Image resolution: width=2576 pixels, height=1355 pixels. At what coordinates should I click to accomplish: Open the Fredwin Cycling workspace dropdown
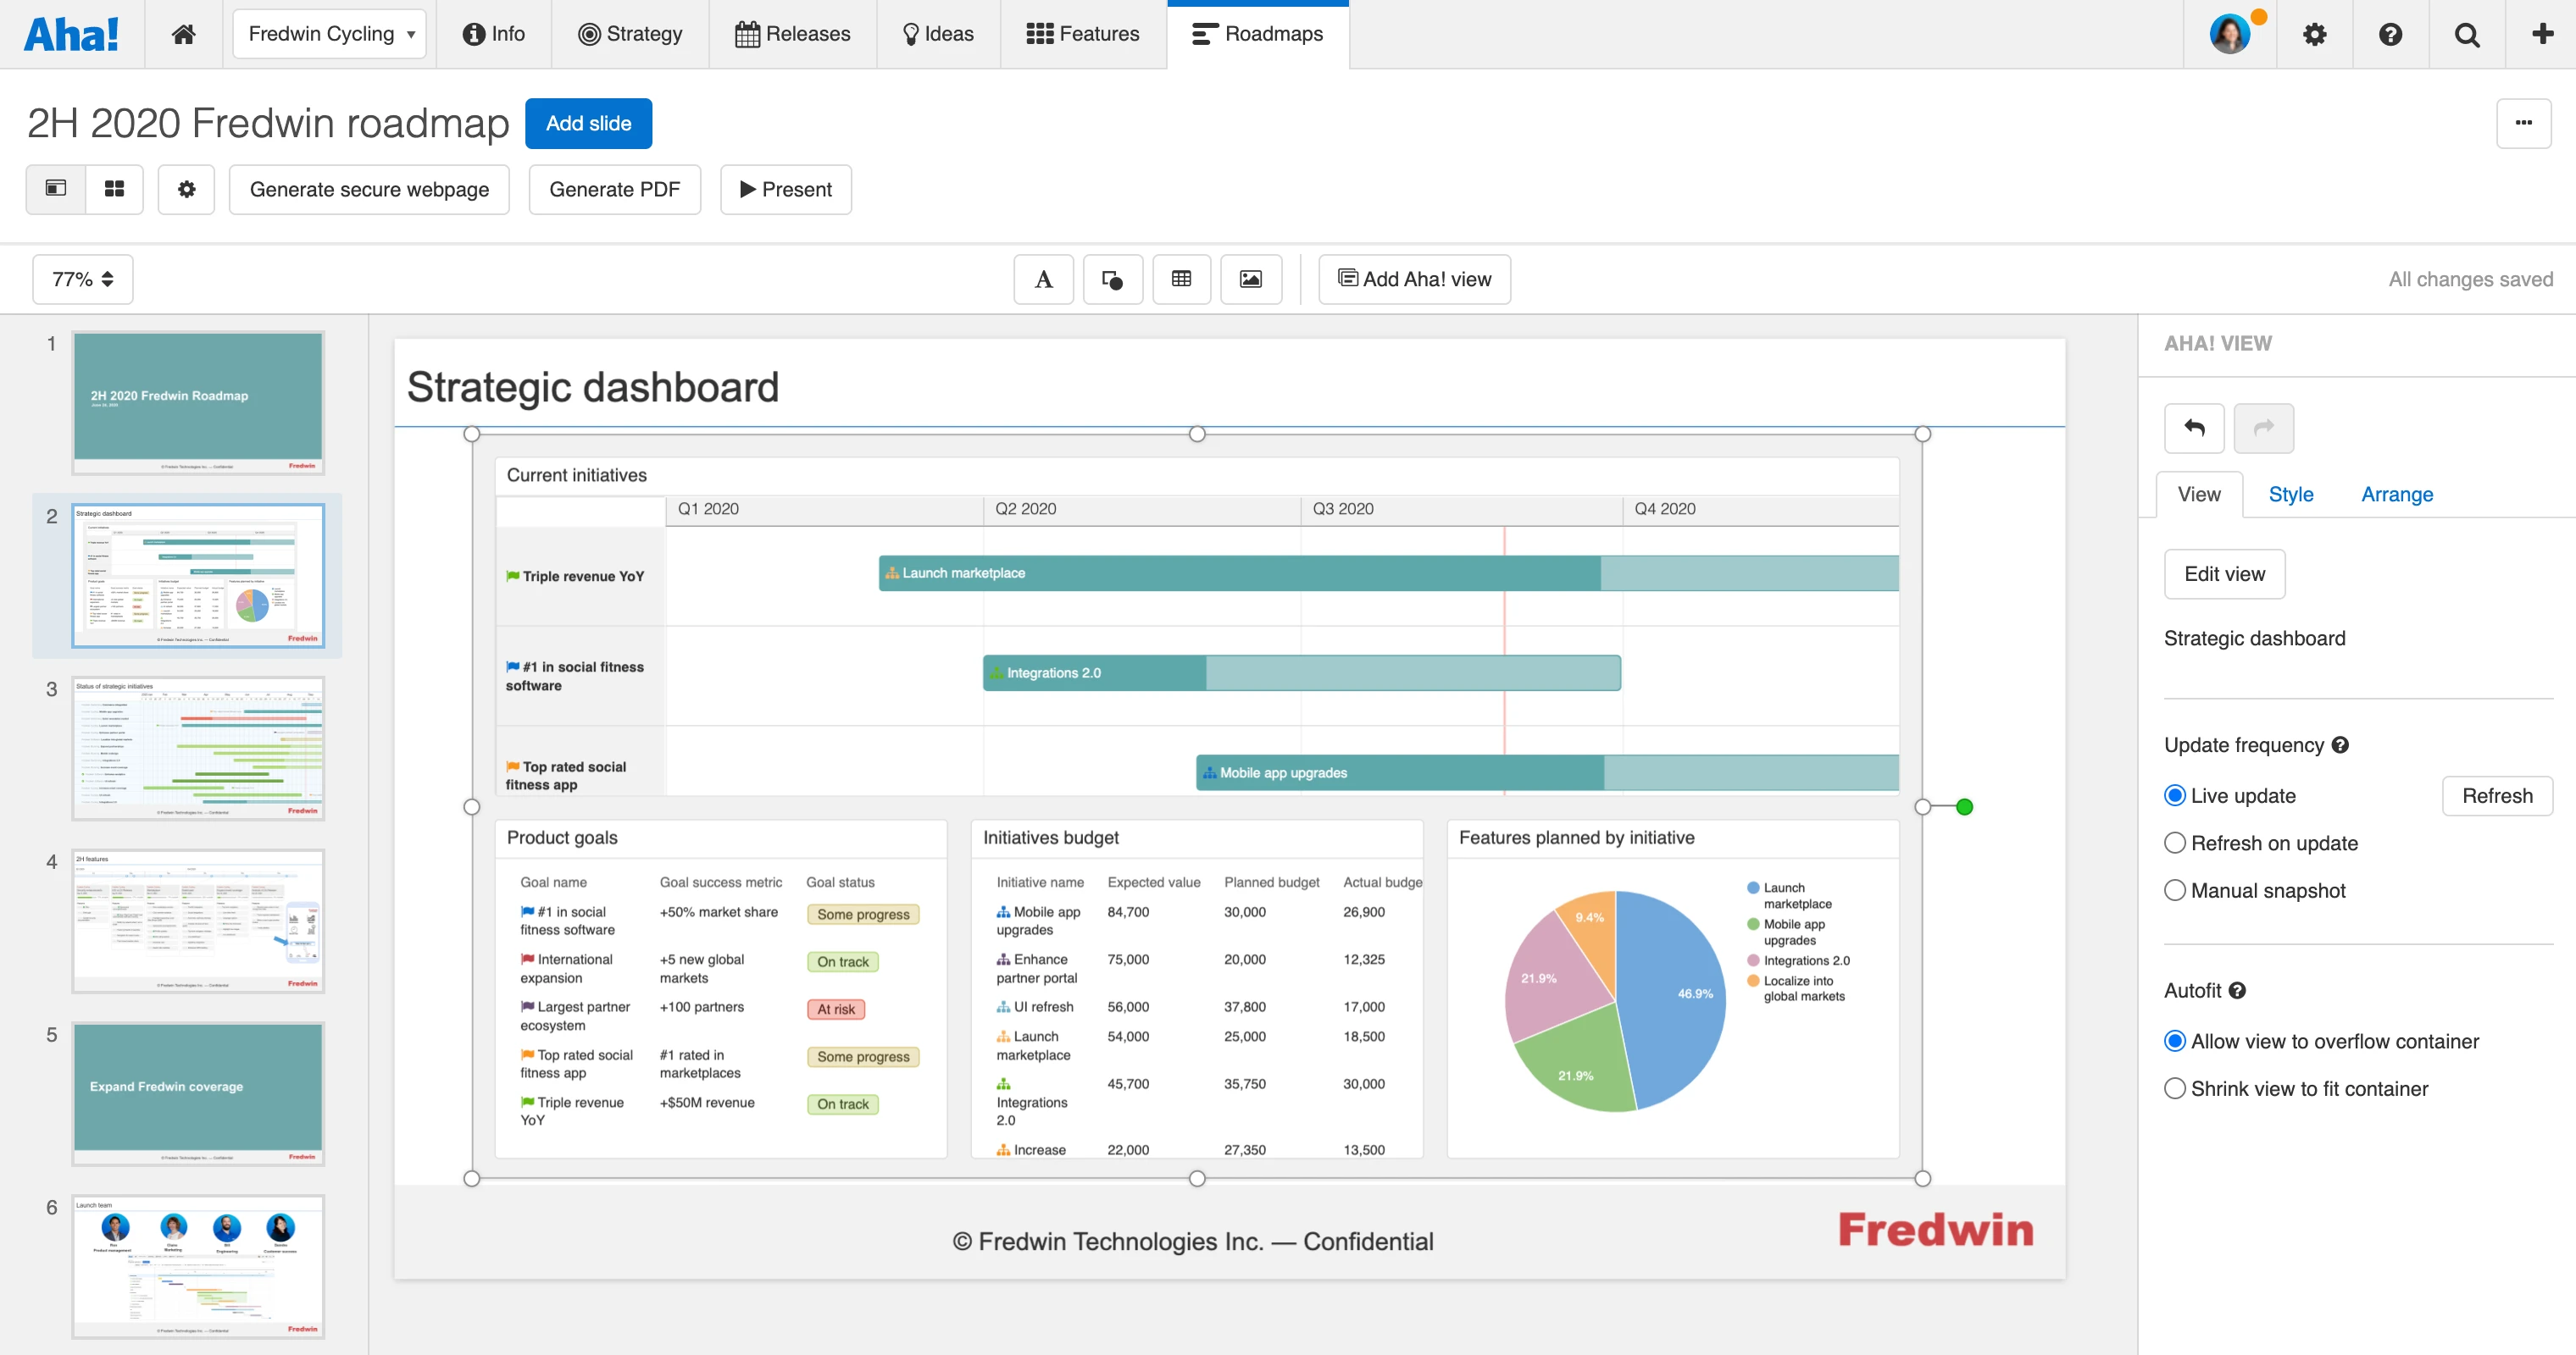click(x=329, y=34)
